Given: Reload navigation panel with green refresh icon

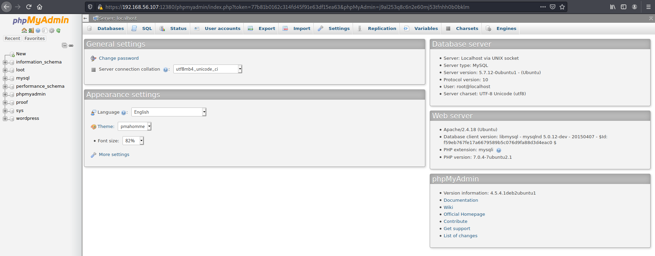Looking at the screenshot, I should click(58, 31).
